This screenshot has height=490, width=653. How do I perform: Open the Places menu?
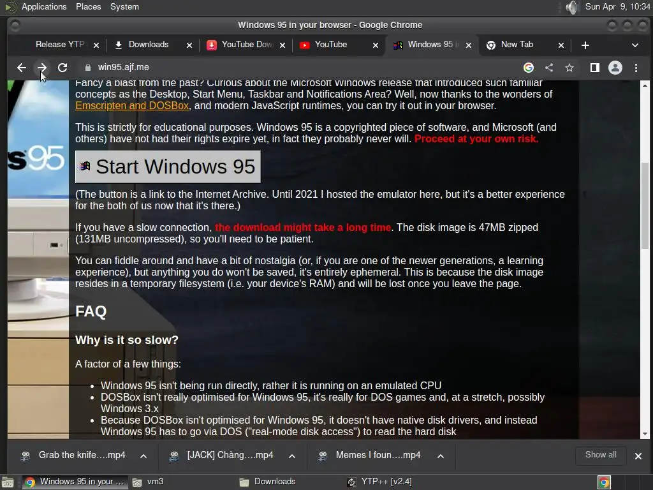[x=88, y=6]
